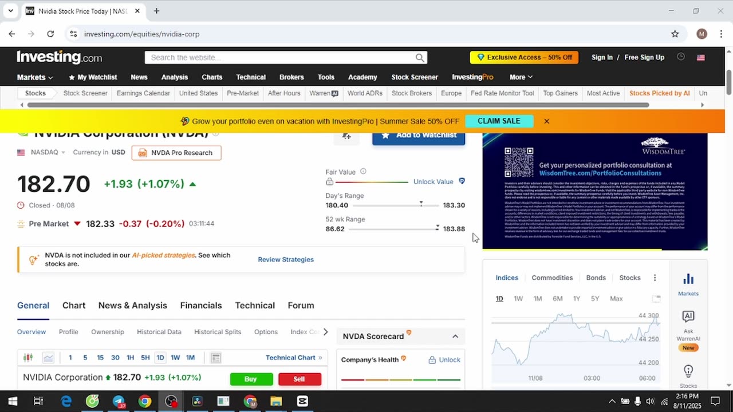
Task: Open the Review Strategies link
Action: 286,259
